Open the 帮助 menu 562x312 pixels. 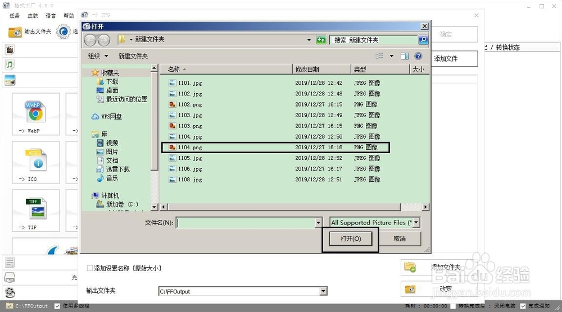pos(69,16)
